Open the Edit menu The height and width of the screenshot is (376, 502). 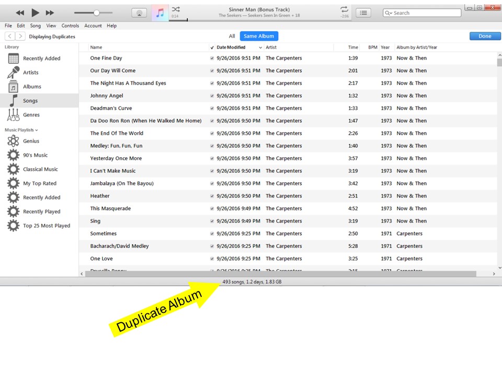tap(21, 26)
